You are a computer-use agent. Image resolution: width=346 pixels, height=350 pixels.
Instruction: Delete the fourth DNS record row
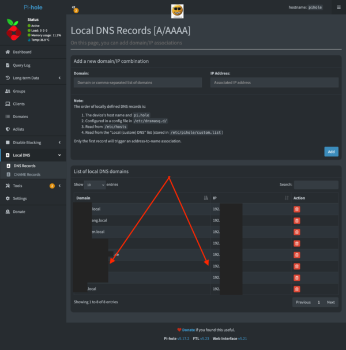click(296, 243)
